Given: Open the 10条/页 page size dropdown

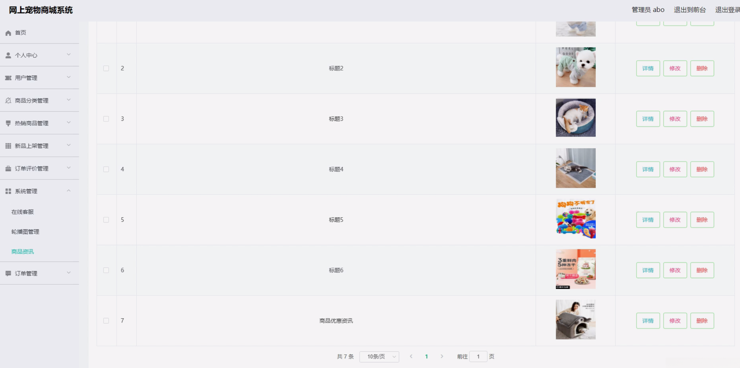Looking at the screenshot, I should pos(379,357).
